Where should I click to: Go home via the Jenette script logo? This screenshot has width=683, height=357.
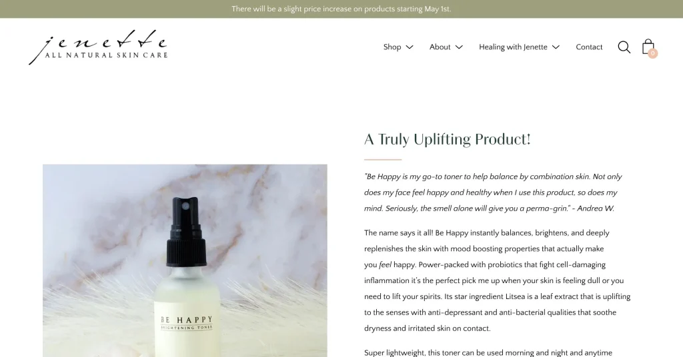pos(98,47)
